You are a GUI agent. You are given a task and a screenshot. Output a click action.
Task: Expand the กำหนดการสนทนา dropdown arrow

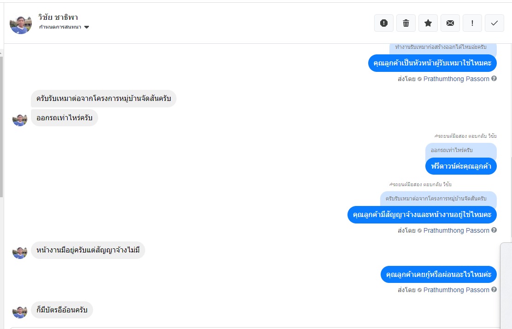[87, 27]
